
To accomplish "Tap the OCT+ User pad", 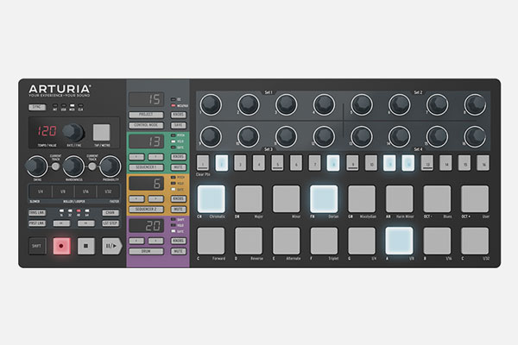I will click(475, 198).
